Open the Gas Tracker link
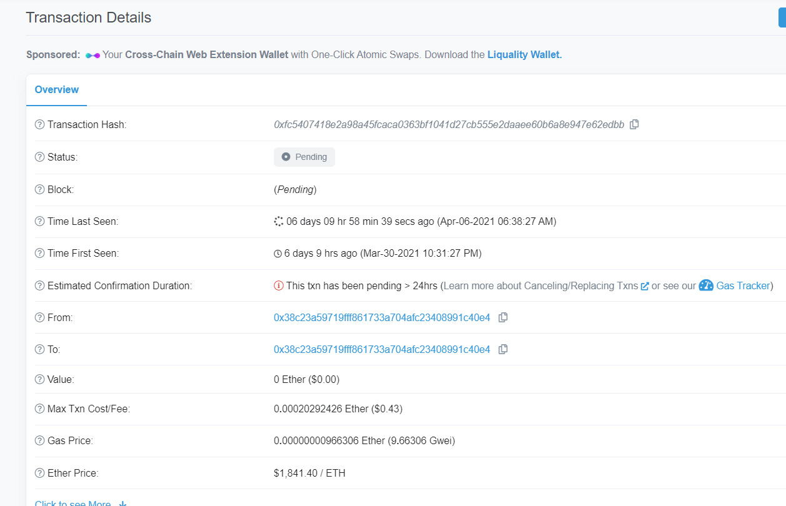Screen dimensions: 786x506 (x=743, y=285)
